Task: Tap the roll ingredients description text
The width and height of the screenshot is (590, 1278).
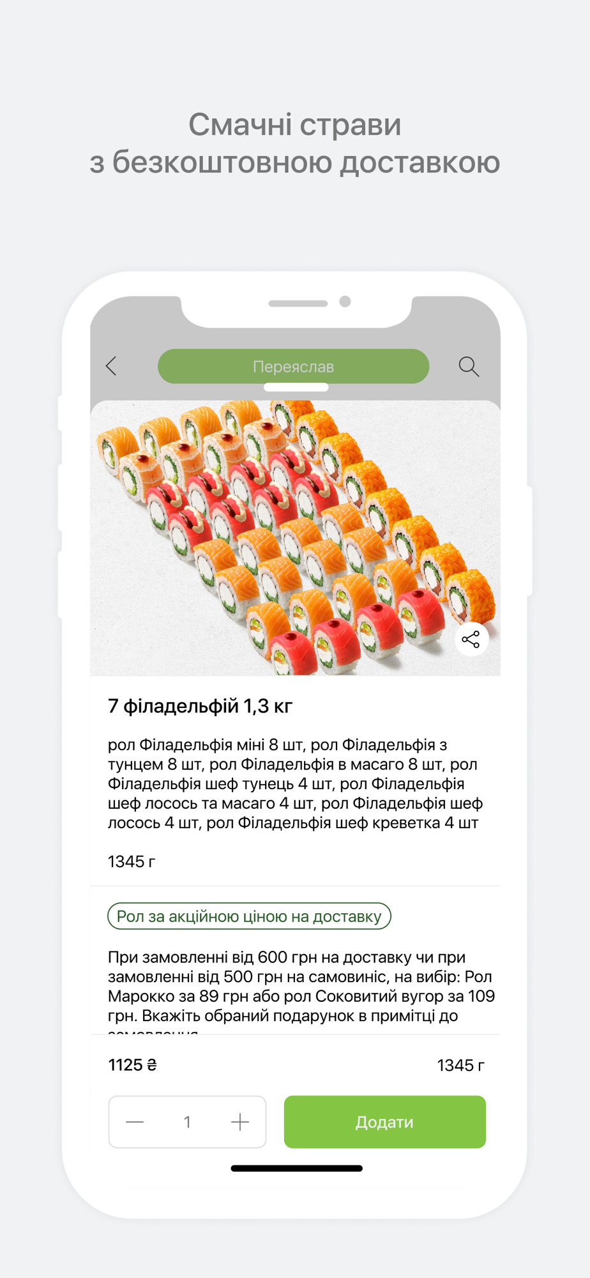Action: click(295, 783)
